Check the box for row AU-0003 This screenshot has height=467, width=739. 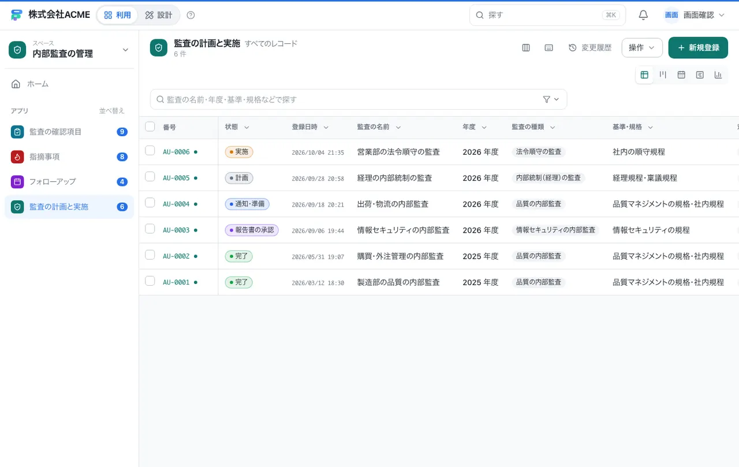(150, 229)
